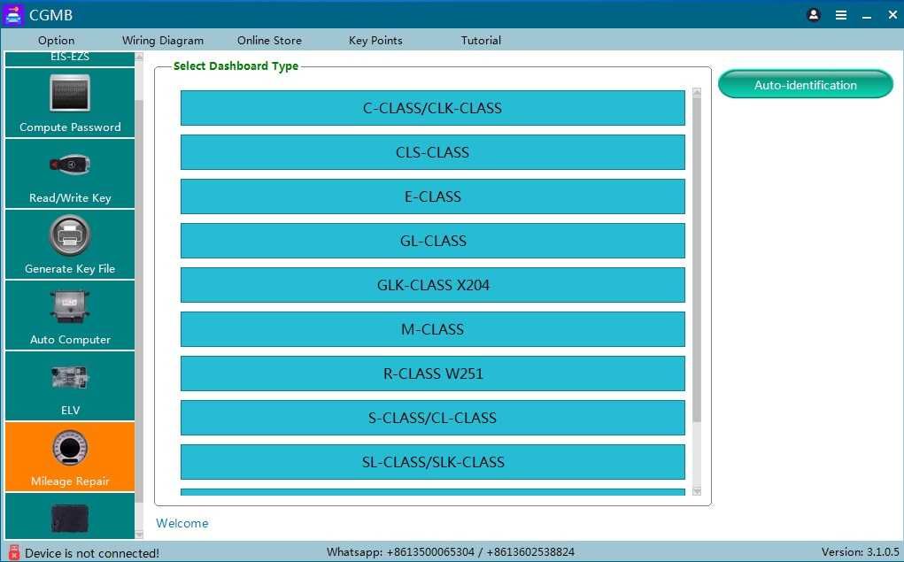Select GL-CLASS dashboard type
Viewport: 904px width, 562px height.
[x=432, y=241]
